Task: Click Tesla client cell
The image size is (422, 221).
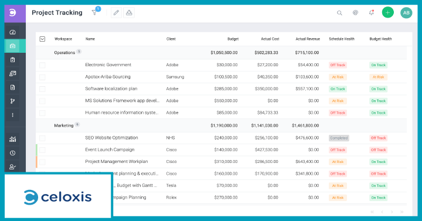Action: [171, 185]
